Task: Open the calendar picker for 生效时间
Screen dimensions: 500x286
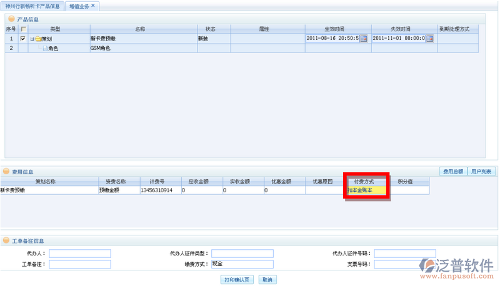Action: (363, 39)
